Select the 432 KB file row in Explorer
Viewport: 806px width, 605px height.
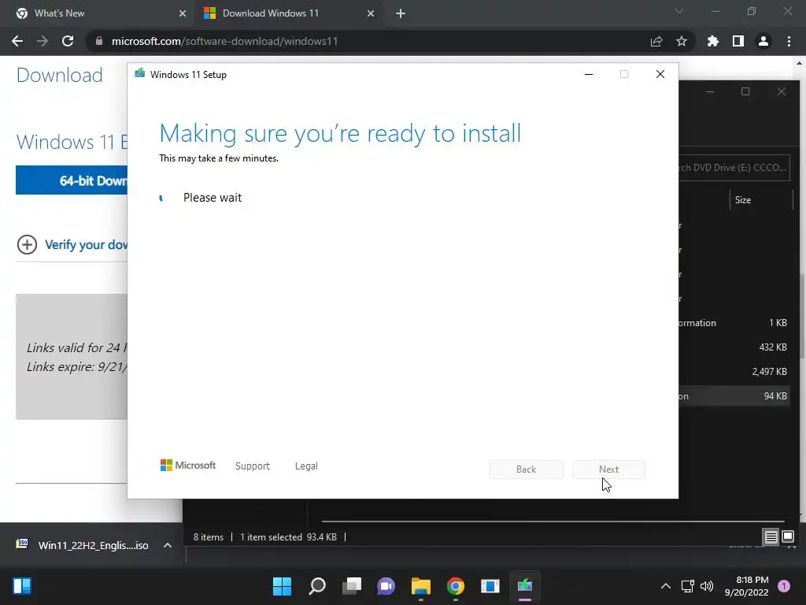pos(734,347)
